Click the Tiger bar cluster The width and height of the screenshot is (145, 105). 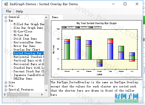pyautogui.click(x=110, y=49)
